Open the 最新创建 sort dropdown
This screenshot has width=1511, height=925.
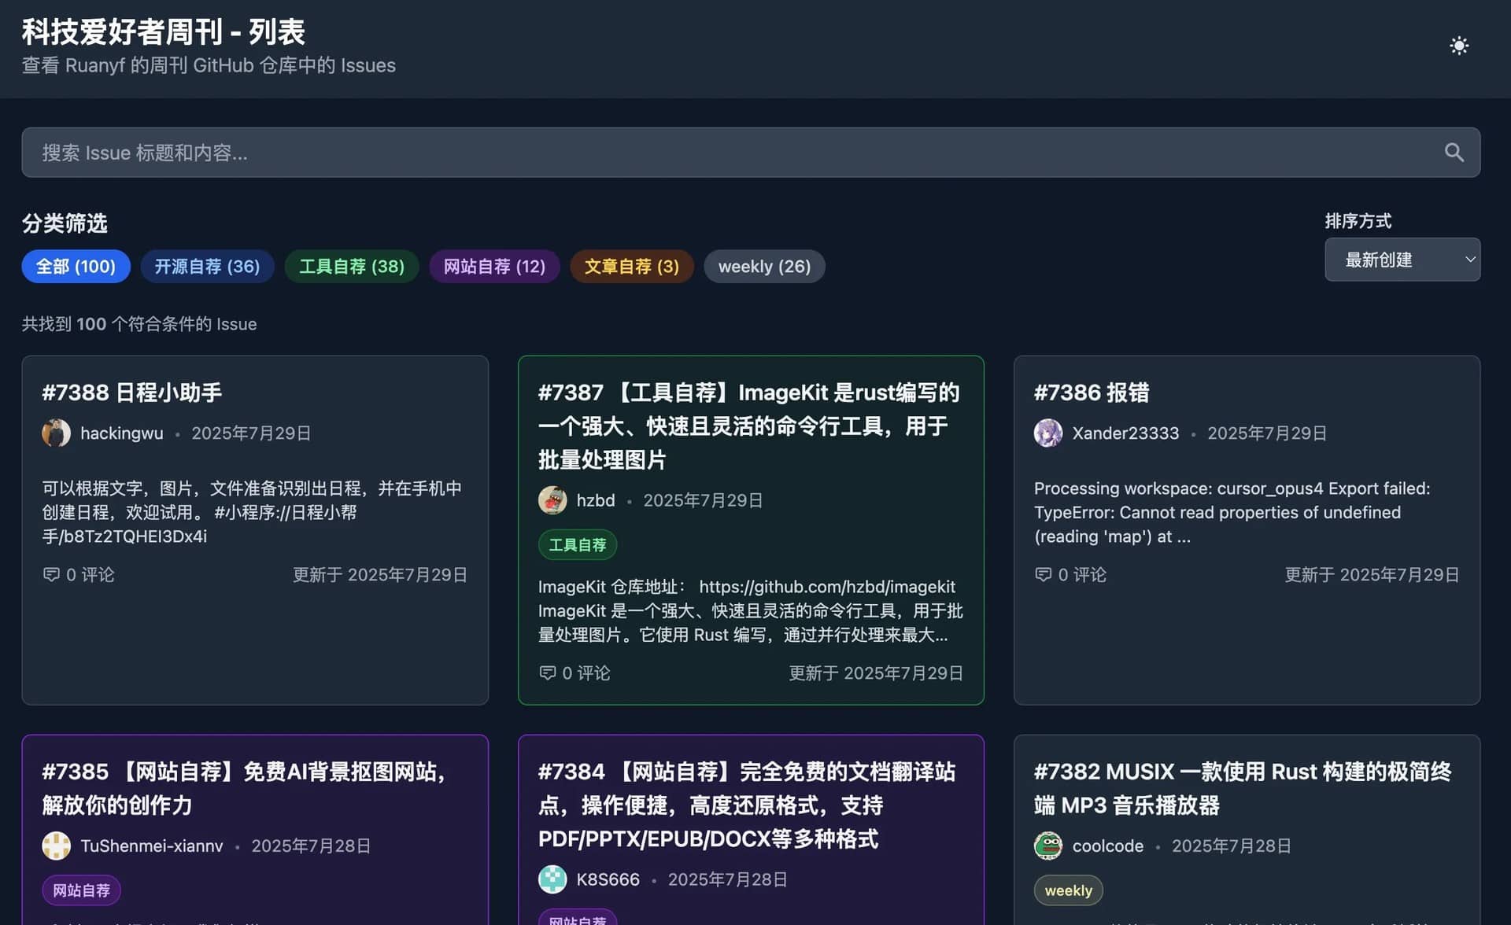pos(1402,260)
